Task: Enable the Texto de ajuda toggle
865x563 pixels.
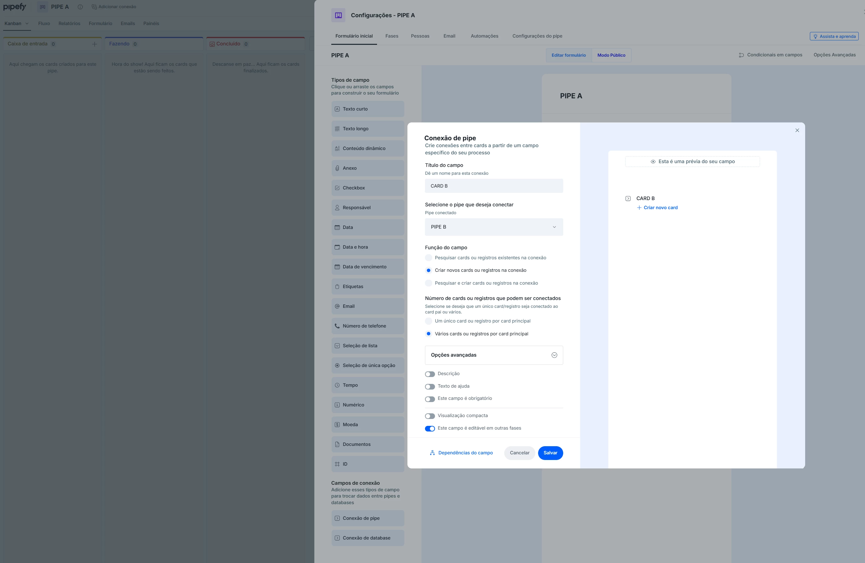Action: tap(430, 386)
